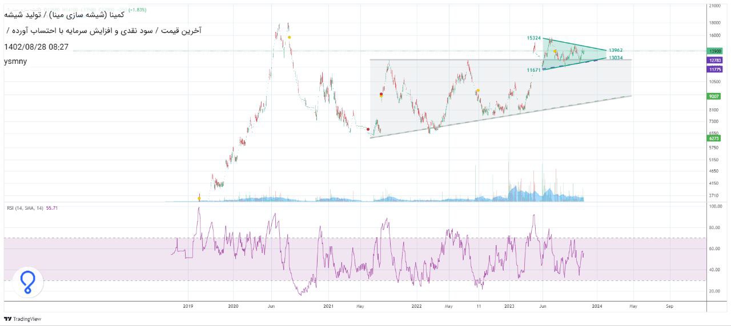Viewport: 731px width, 326px height.
Task: Click the yellow dot inside the green triangle
Action: (555, 52)
